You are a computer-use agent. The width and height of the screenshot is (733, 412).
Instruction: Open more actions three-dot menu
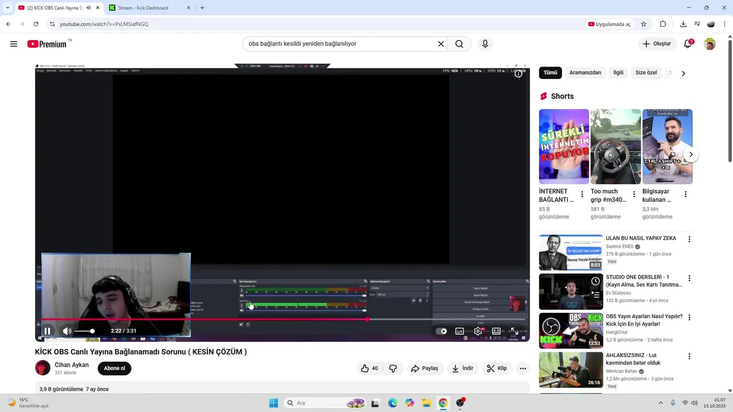pyautogui.click(x=523, y=369)
